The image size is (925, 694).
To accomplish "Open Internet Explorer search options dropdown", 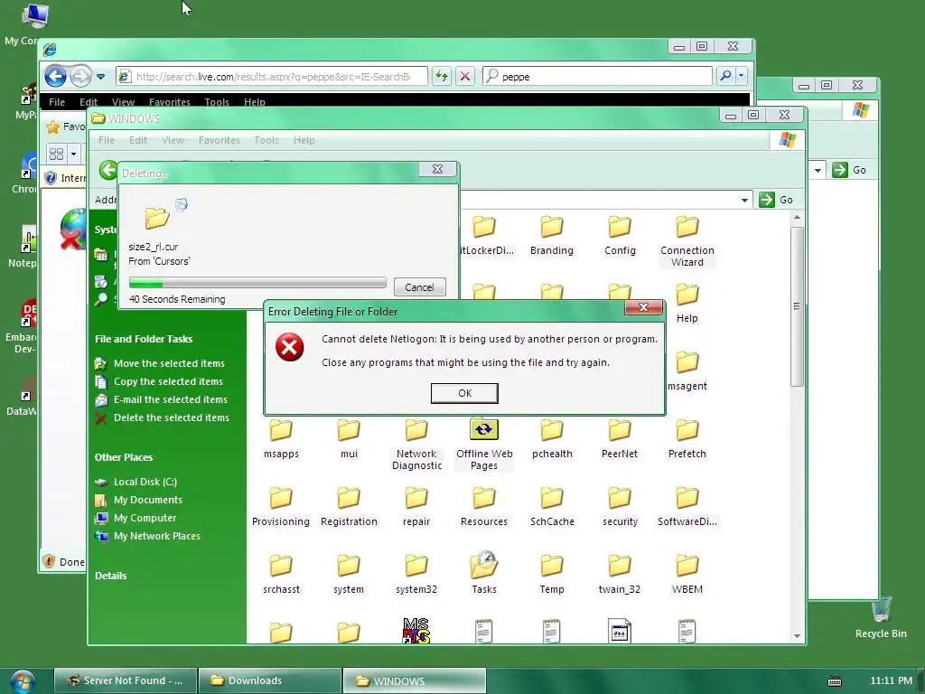I will tap(742, 76).
